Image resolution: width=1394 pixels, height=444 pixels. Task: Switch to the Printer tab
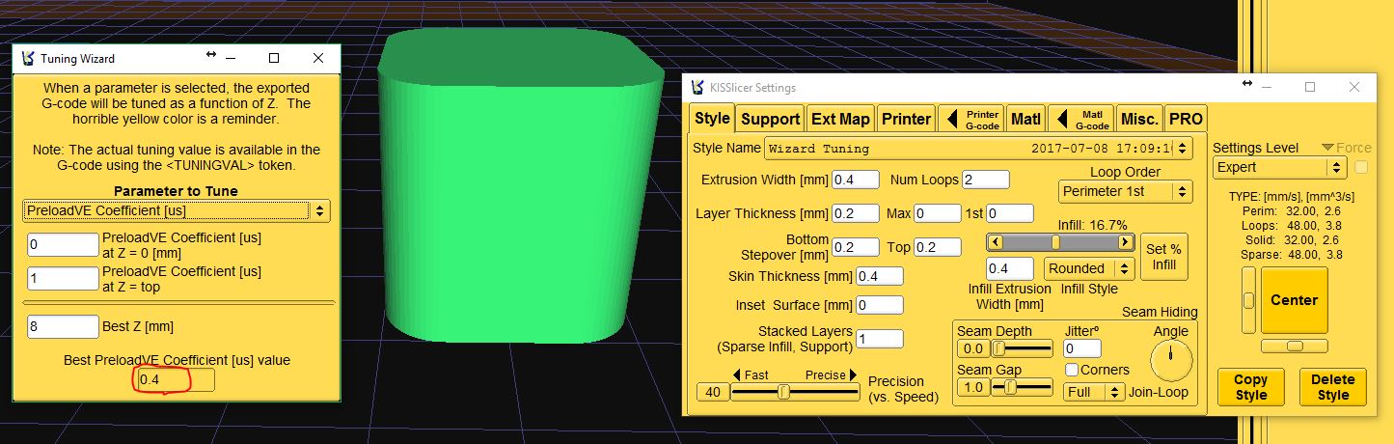pos(906,119)
